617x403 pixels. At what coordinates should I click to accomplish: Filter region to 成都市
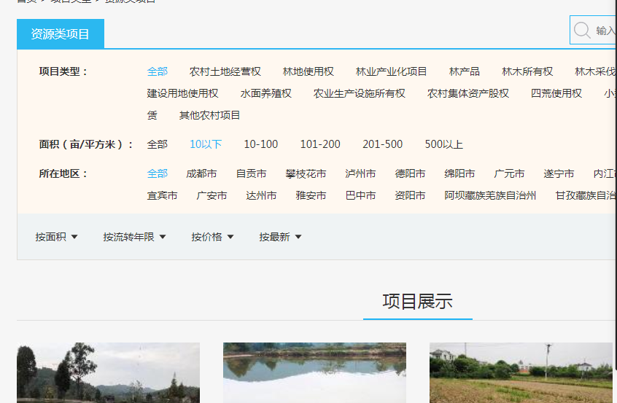click(x=201, y=173)
